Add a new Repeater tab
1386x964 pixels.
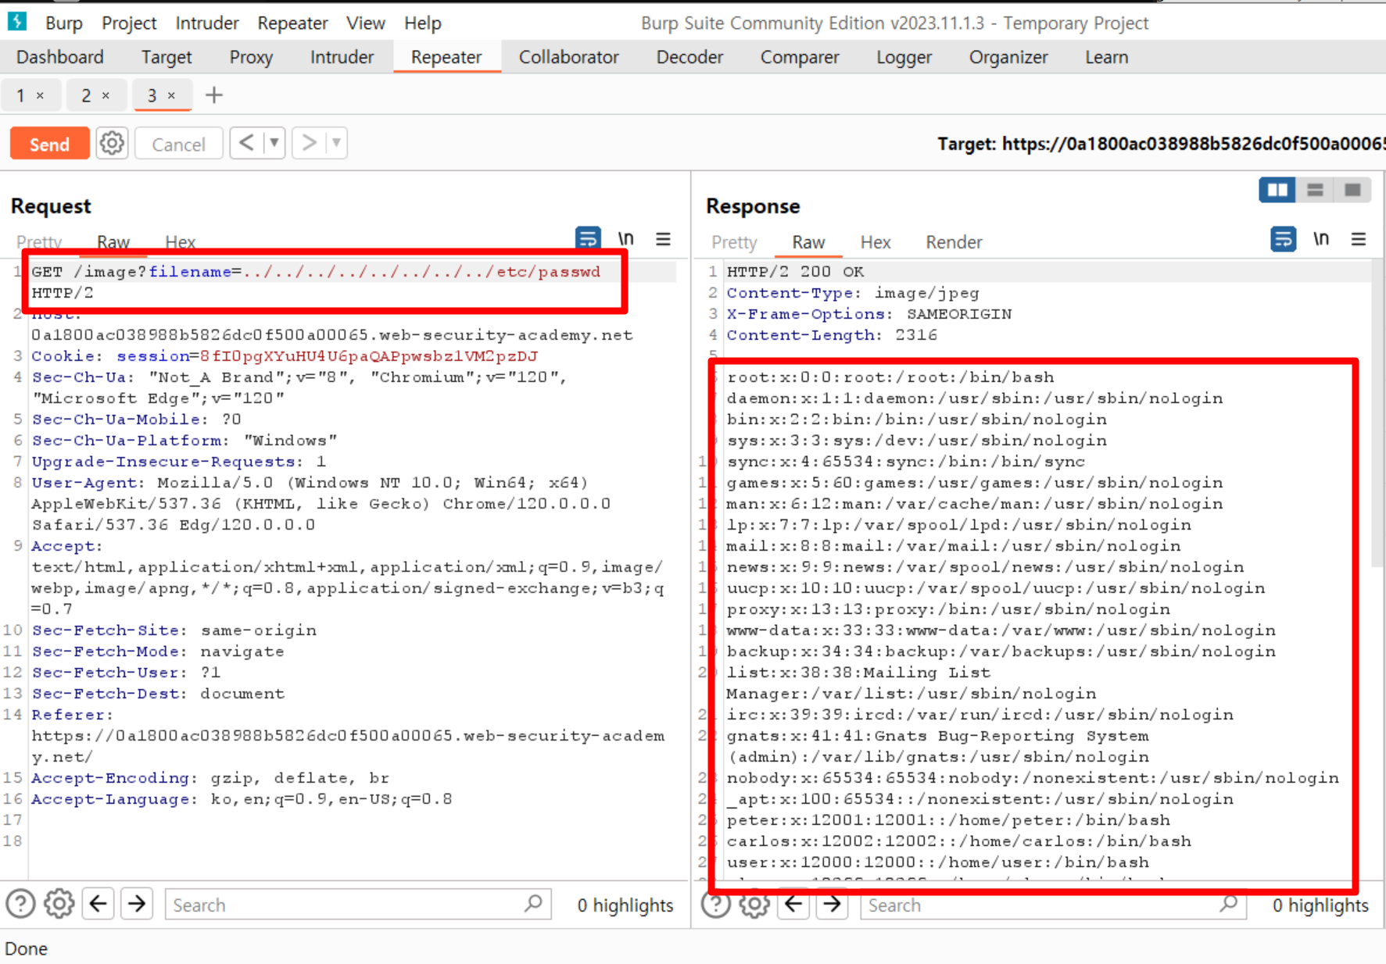point(213,95)
